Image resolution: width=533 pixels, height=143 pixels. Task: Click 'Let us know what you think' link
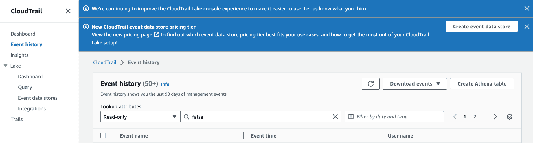pyautogui.click(x=336, y=9)
